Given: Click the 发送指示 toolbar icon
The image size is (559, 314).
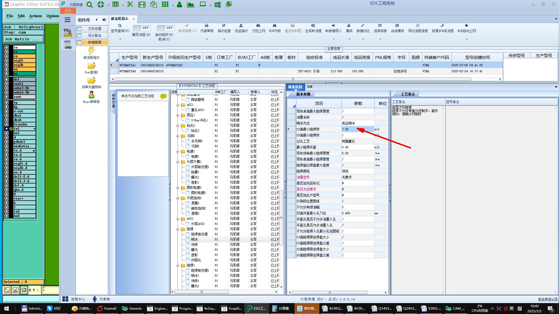Looking at the screenshot, I should pyautogui.click(x=241, y=26).
